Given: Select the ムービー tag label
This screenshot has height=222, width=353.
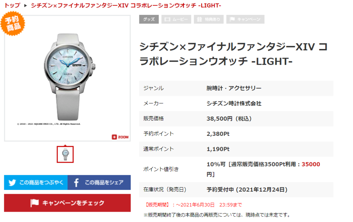Looking at the screenshot, I should coord(180,19).
